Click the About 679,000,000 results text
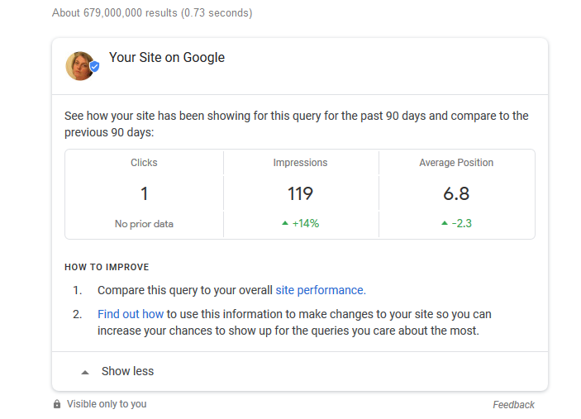581x419 pixels. coord(152,13)
